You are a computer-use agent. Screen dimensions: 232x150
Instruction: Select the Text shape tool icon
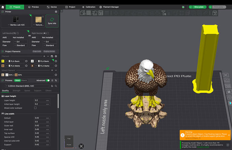[x=164, y=13]
